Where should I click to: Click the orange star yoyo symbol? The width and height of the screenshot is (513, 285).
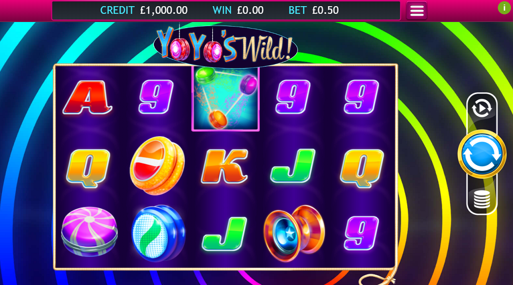click(x=294, y=233)
